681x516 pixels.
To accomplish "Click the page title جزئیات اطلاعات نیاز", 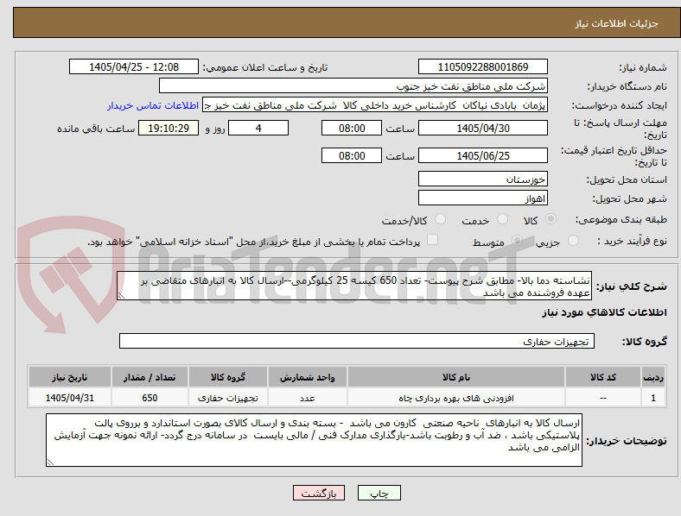I will point(617,23).
